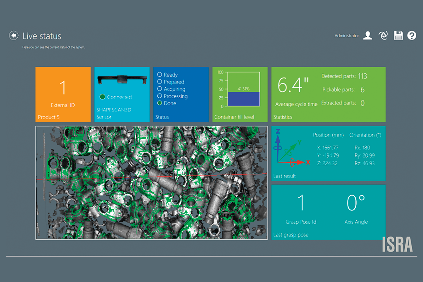Click the Y: -194.79 position value

click(x=328, y=155)
